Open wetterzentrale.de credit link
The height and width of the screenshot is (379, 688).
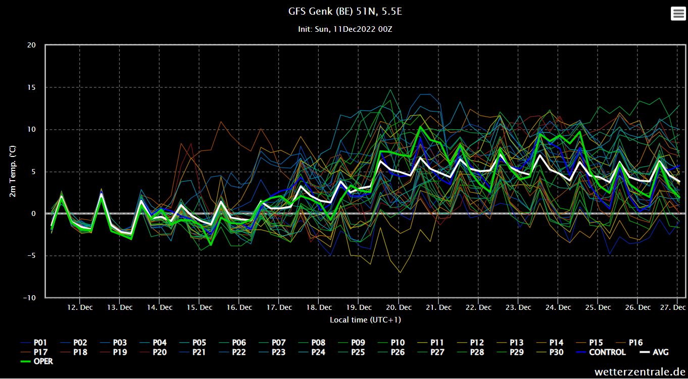(640, 372)
